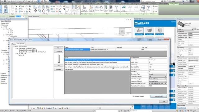This screenshot has height=112, width=199.
Task: Select 'Double Web Connection OSB - 10 with Metallic Rubo'
Action: (33, 52)
